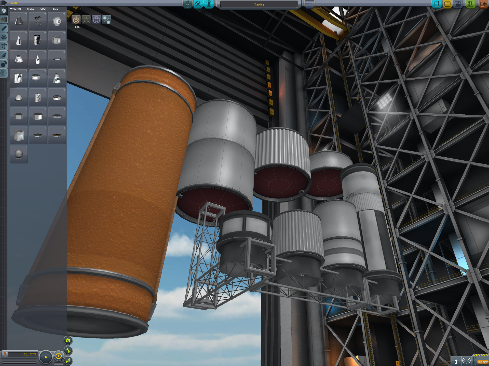This screenshot has height=366, width=489.
Task: Expand advanced mode with the top-left arrow
Action: pyautogui.click(x=4, y=3)
